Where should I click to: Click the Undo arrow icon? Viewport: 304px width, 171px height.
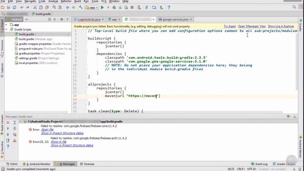(22, 8)
